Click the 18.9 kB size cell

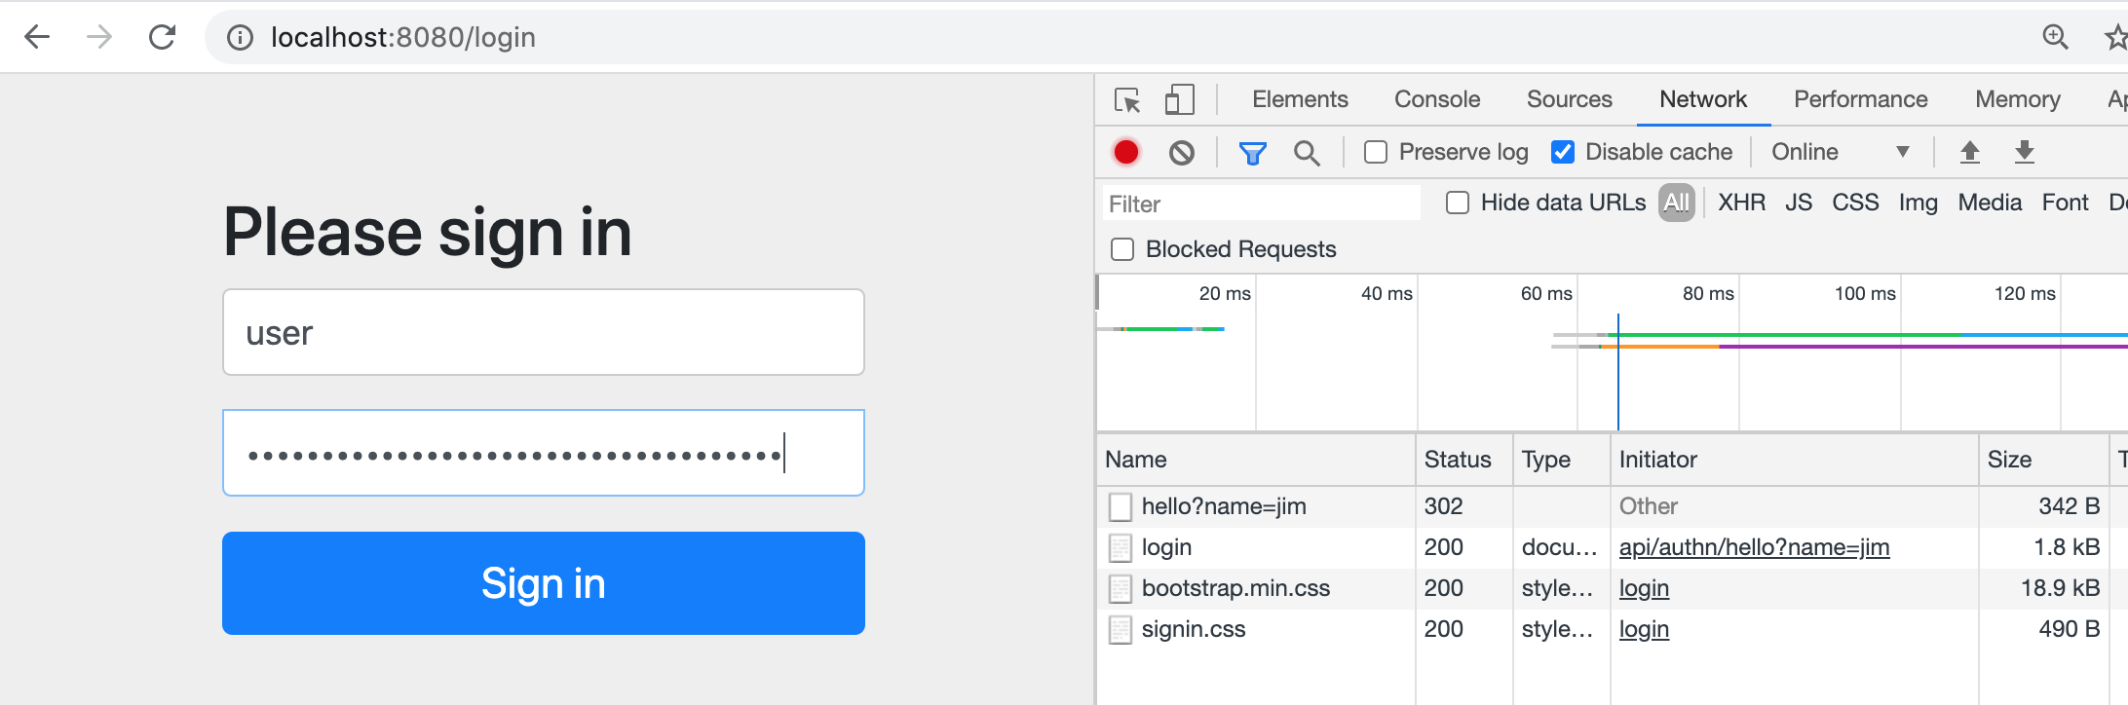tap(2043, 588)
